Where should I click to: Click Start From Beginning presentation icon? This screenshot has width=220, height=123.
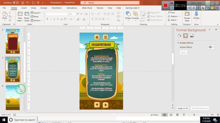38,3
